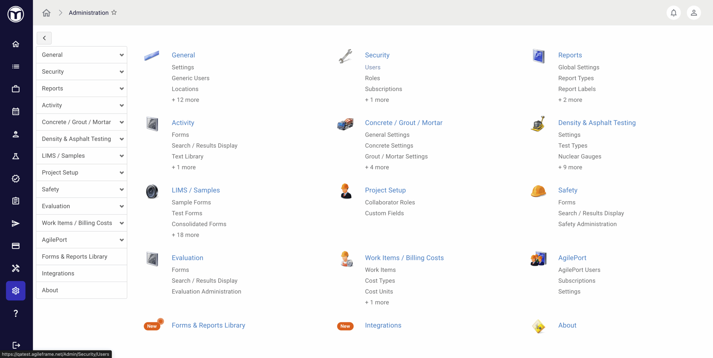Favorite the Administration page with star
The image size is (713, 358).
click(114, 13)
